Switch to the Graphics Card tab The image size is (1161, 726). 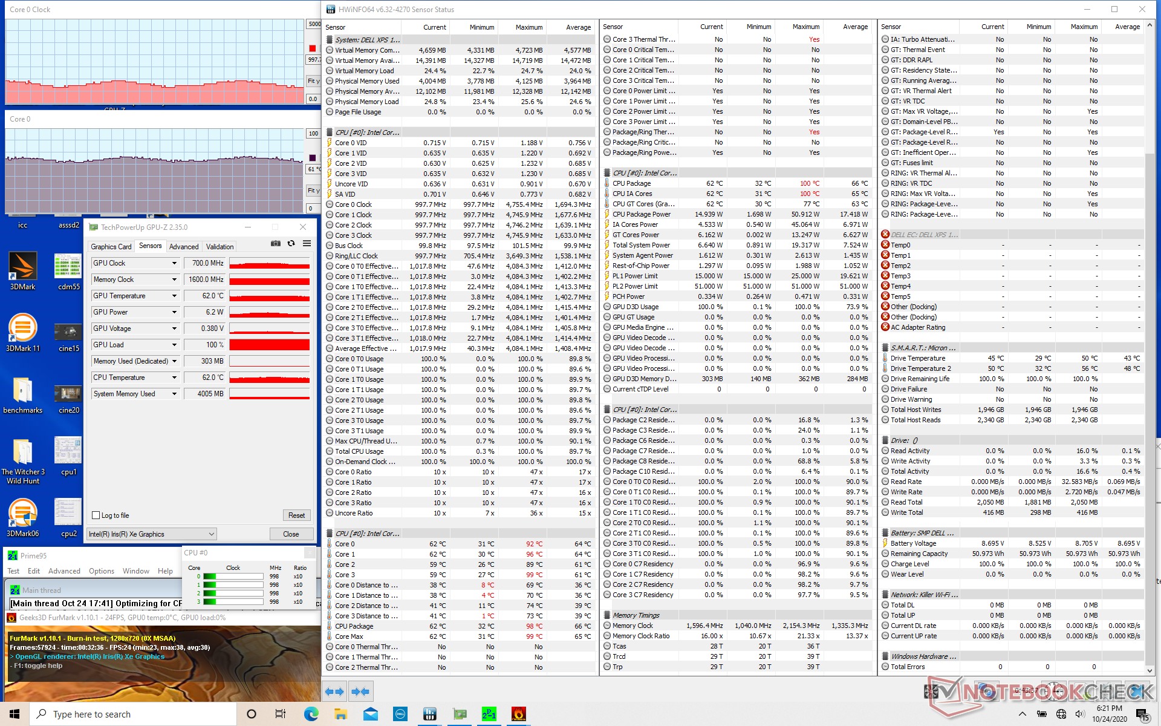[111, 247]
